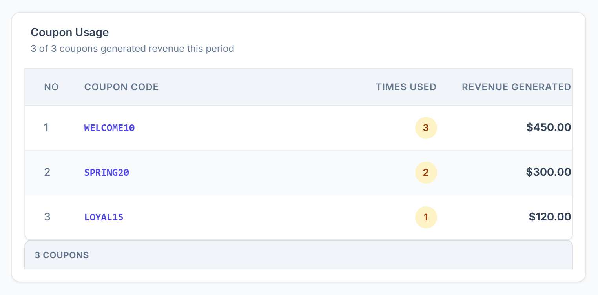Click row number 1 for WELCOME10
Screen dimensions: 598x295
(46, 127)
